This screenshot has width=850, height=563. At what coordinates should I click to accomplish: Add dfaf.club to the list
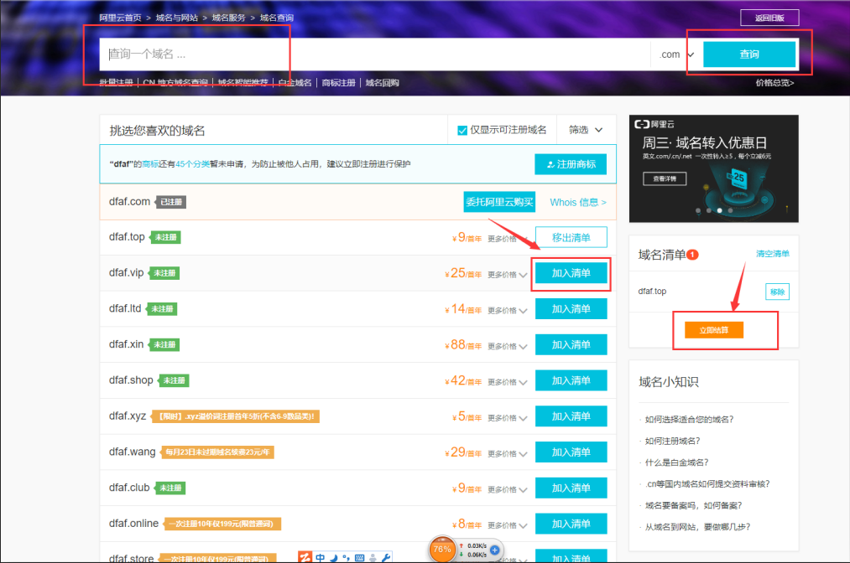tap(571, 488)
